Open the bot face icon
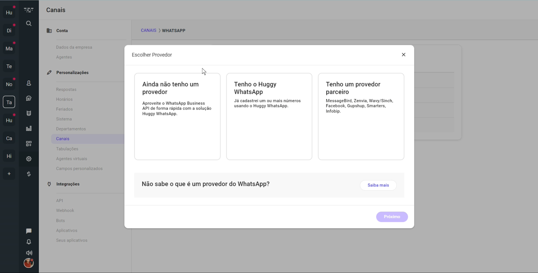This screenshot has height=273, width=538. point(29,113)
